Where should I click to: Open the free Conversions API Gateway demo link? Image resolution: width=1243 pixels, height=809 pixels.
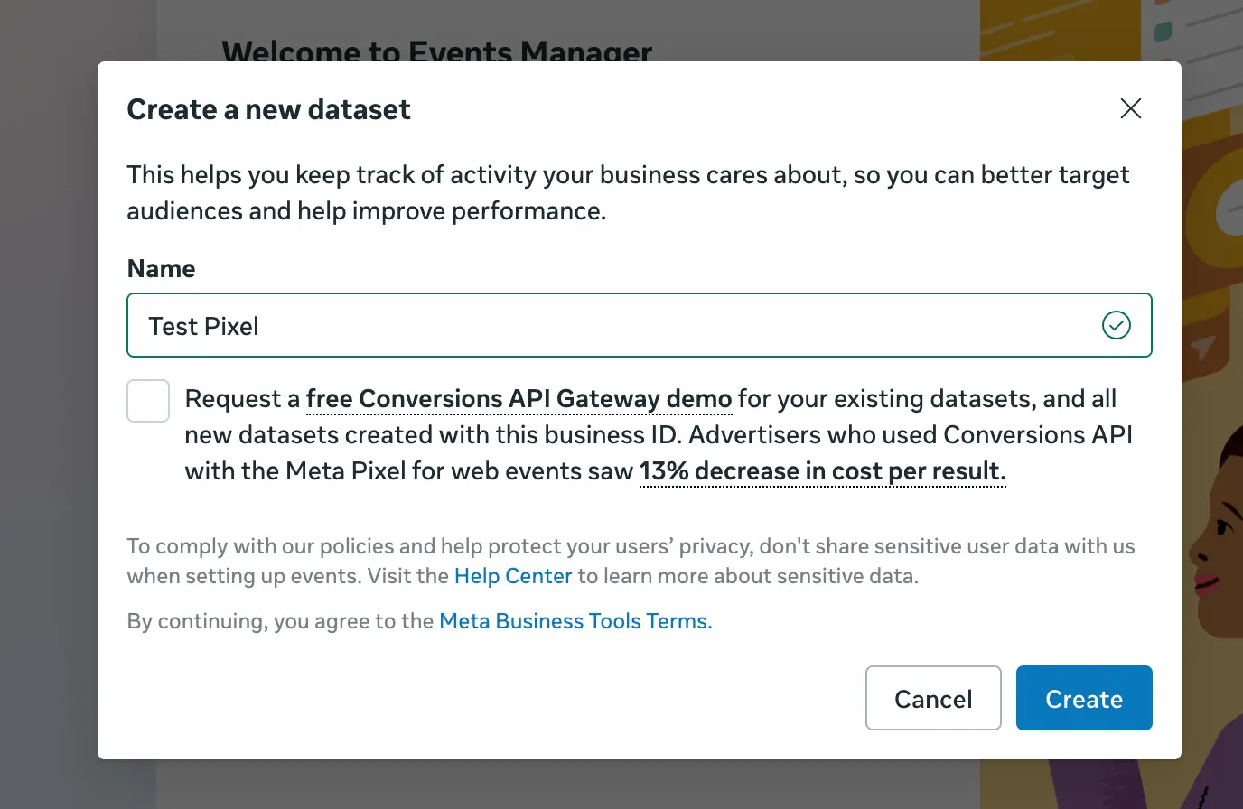click(x=519, y=399)
